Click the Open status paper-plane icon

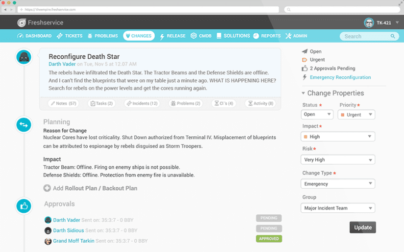tap(305, 51)
